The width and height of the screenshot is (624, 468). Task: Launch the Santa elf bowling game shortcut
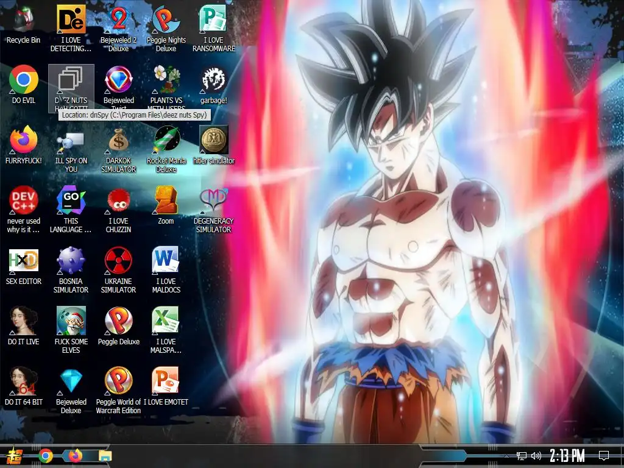(x=71, y=330)
